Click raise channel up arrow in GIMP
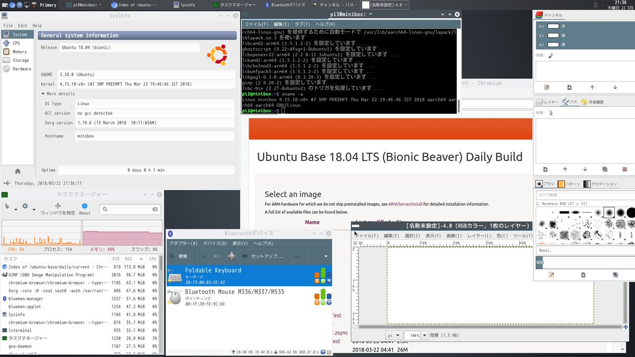This screenshot has width=635, height=357. tap(592, 87)
